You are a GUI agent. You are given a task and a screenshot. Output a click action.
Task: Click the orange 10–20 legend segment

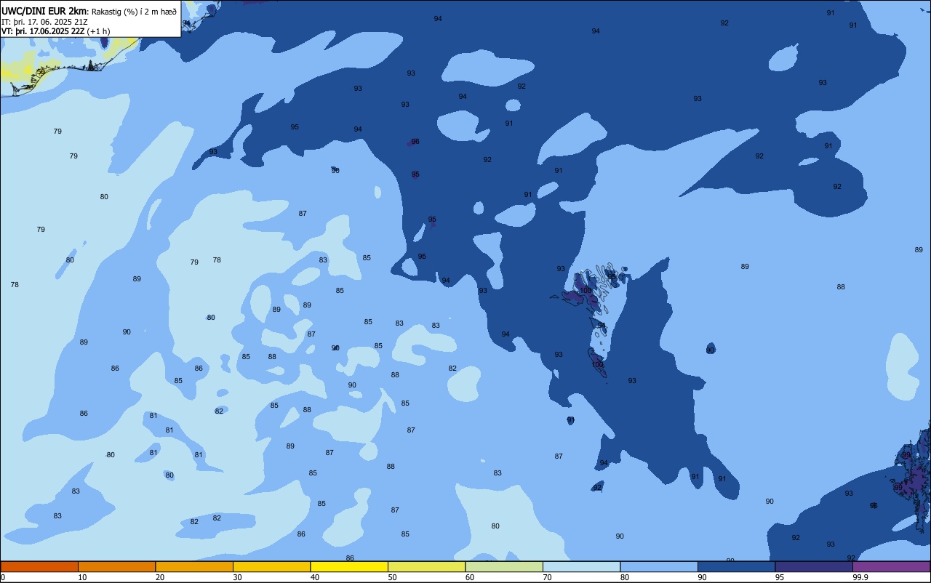(116, 566)
